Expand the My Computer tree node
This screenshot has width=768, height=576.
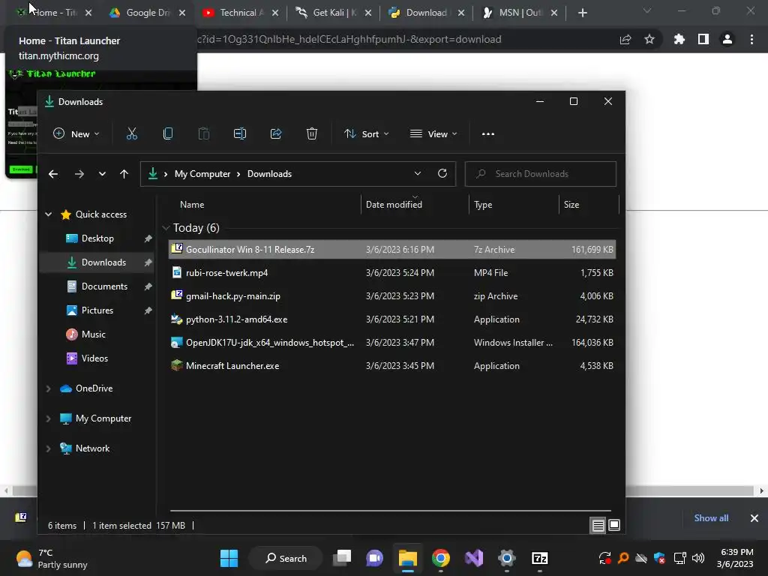49,418
